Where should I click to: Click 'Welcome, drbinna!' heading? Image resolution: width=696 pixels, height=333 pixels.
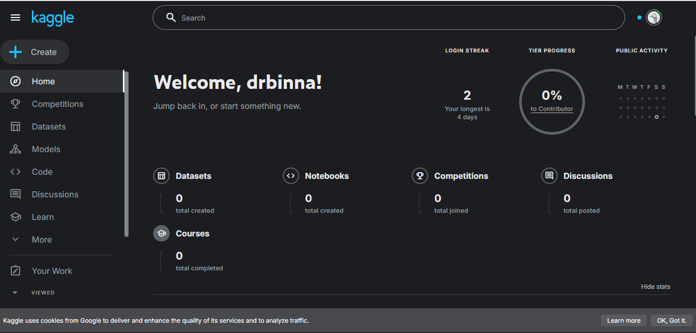click(x=238, y=82)
